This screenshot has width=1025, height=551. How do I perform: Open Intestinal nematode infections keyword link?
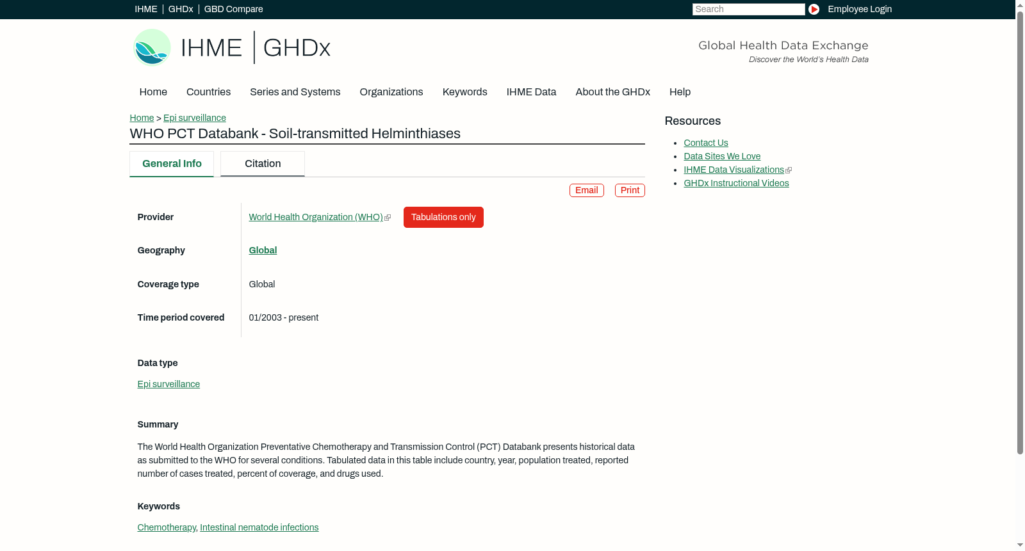point(259,528)
